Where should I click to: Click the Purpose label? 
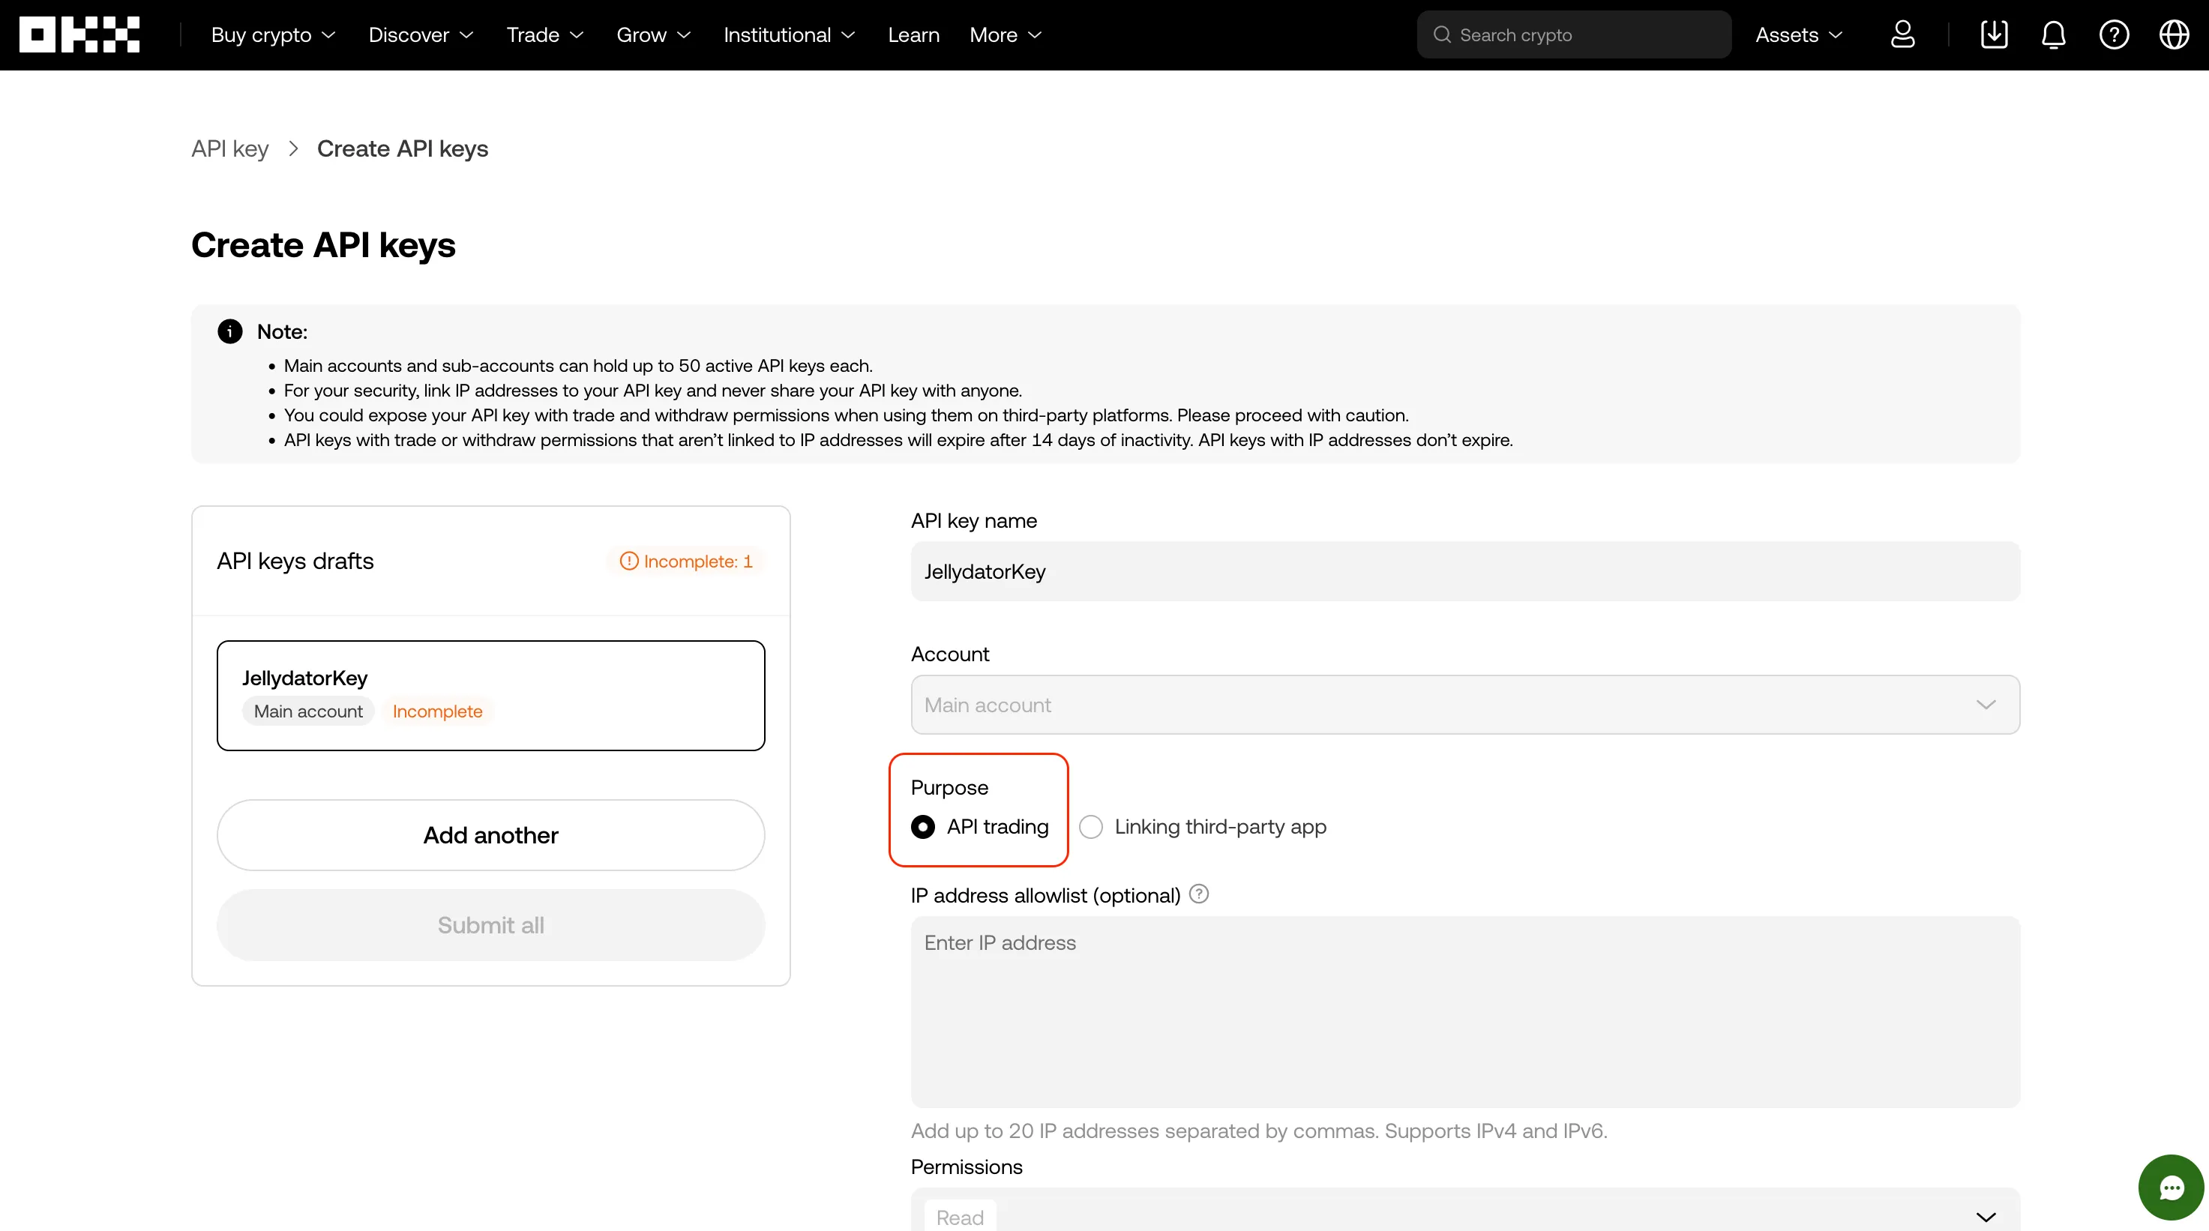[x=949, y=787]
